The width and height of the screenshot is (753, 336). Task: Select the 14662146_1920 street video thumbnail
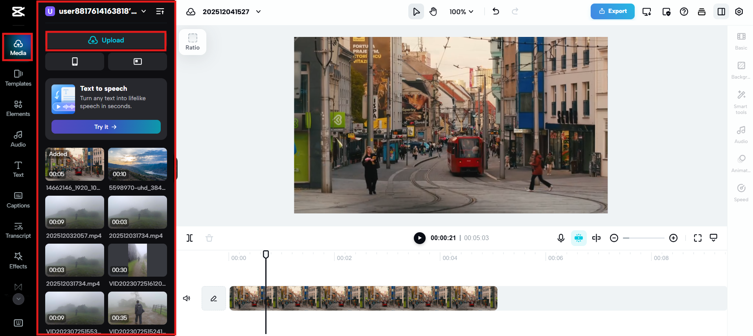(75, 164)
